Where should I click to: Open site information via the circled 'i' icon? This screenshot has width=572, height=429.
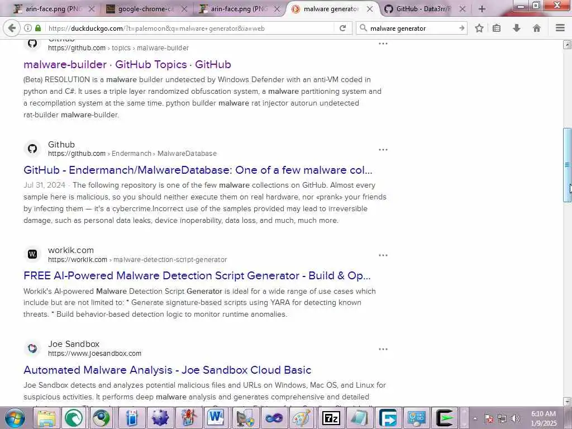coord(28,28)
